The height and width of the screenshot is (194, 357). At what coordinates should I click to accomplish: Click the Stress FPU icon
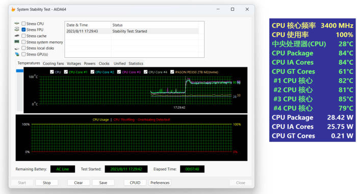click(17, 30)
